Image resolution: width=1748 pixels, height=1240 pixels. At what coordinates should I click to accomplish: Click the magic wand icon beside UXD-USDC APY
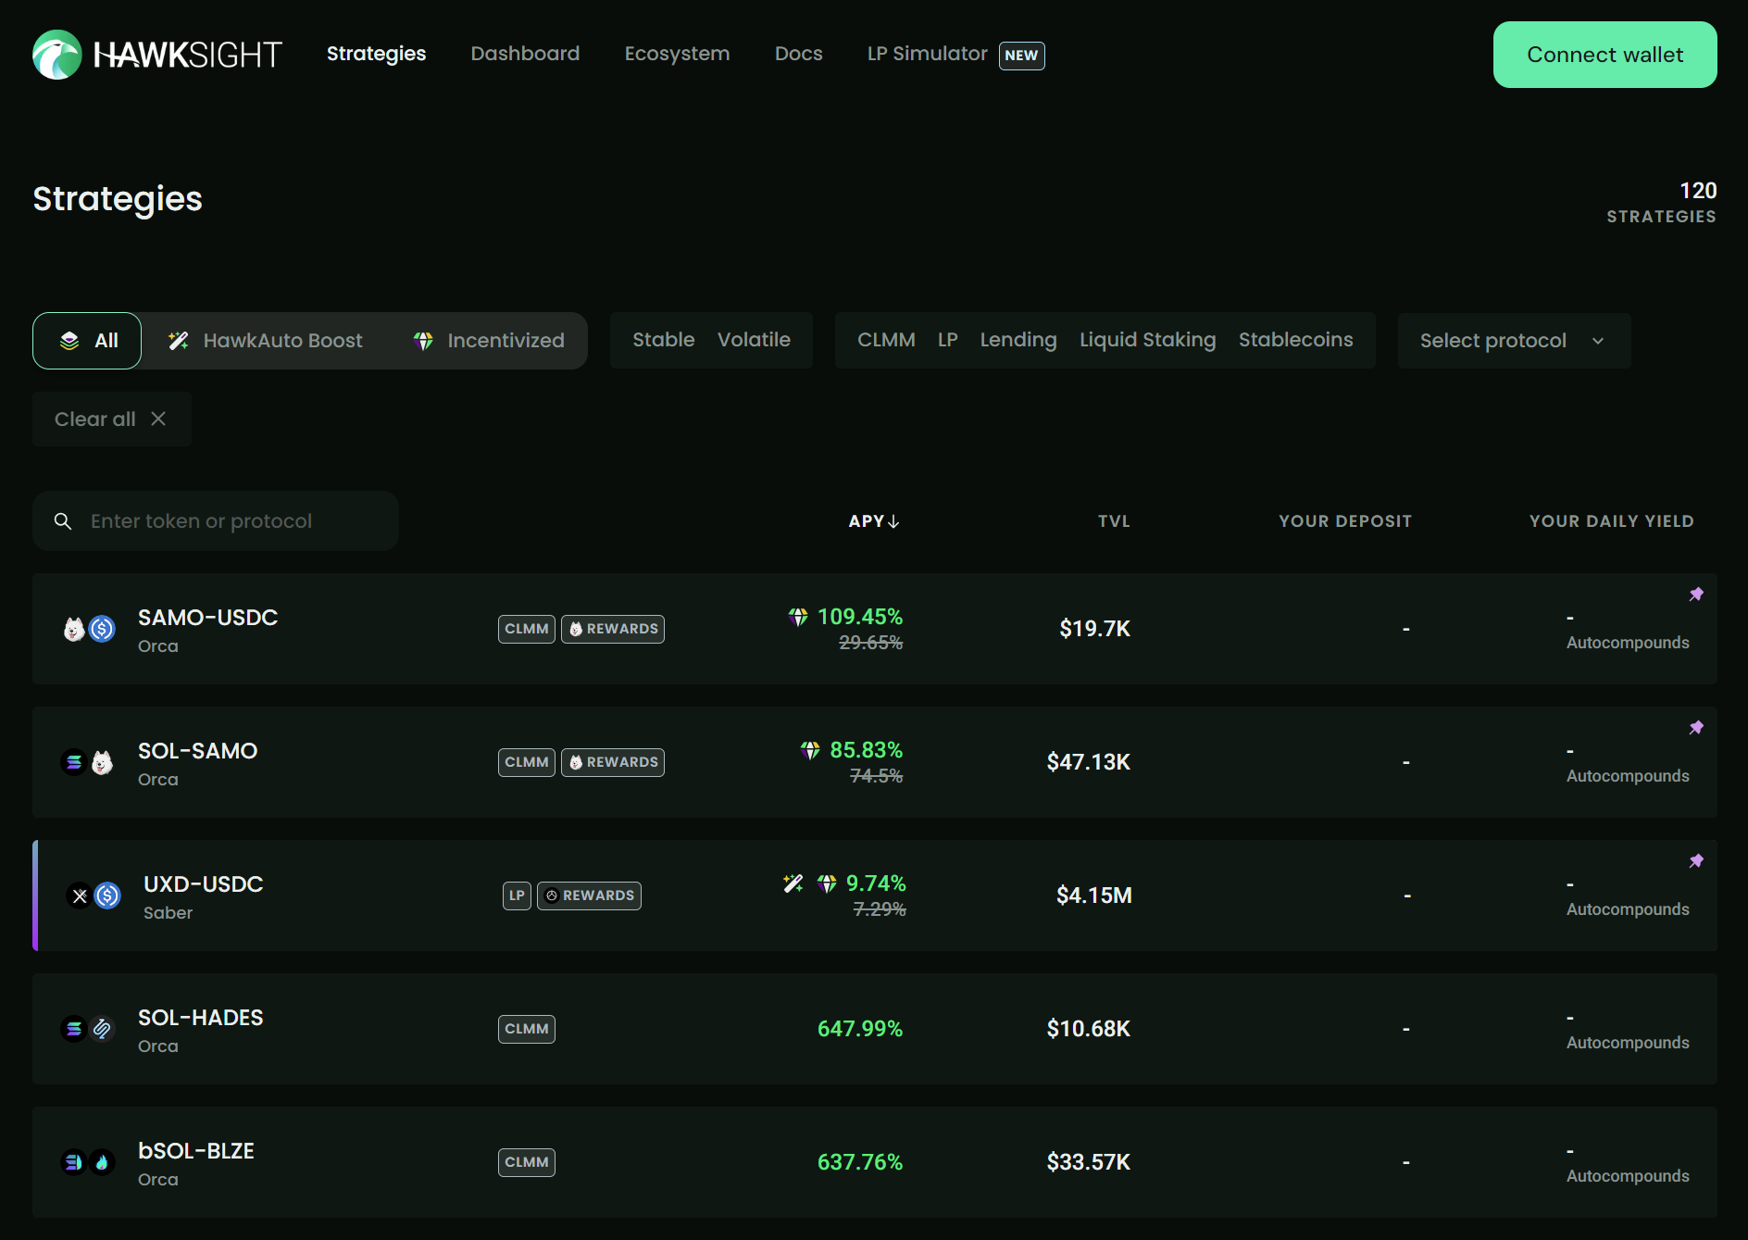tap(793, 883)
